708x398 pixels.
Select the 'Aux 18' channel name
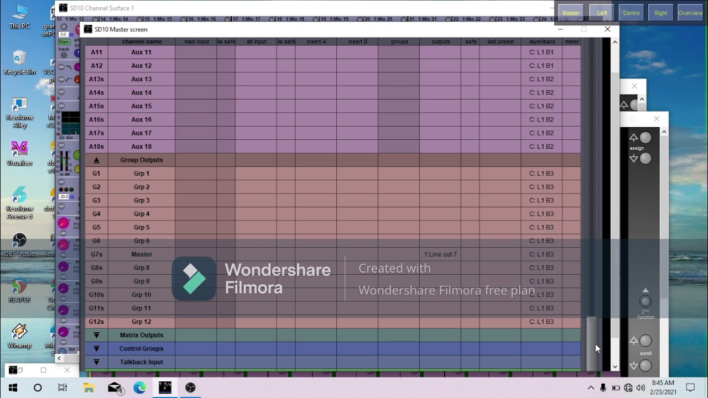point(142,146)
